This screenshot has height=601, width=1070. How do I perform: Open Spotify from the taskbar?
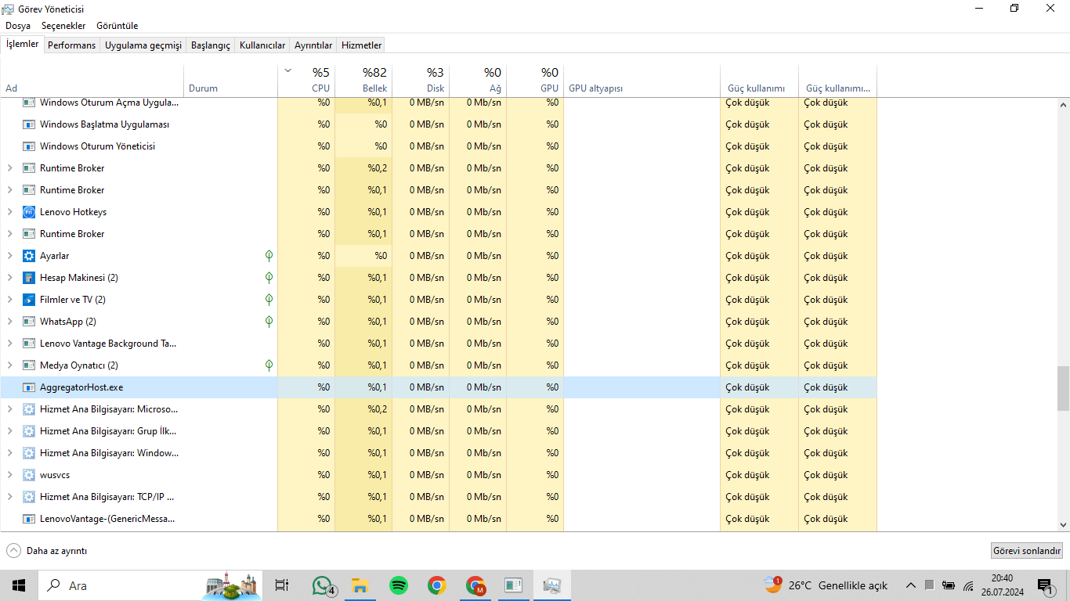(399, 585)
